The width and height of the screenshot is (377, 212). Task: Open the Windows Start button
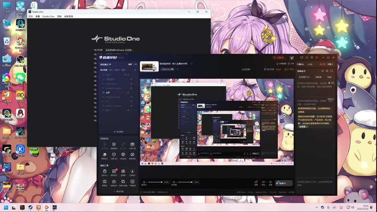pos(6,207)
